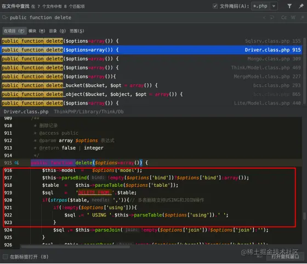Image resolution: width=307 pixels, height=264 pixels.
Task: Select the bcs.class.php 293 delete_bucket result
Action: point(151,85)
